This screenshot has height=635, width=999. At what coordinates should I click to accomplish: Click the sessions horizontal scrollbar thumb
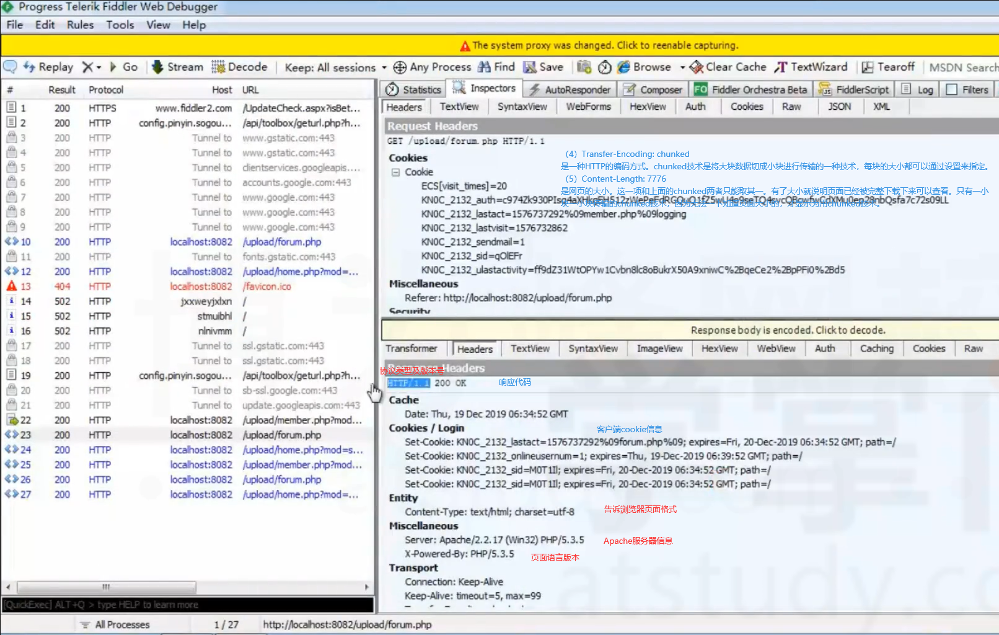(106, 587)
